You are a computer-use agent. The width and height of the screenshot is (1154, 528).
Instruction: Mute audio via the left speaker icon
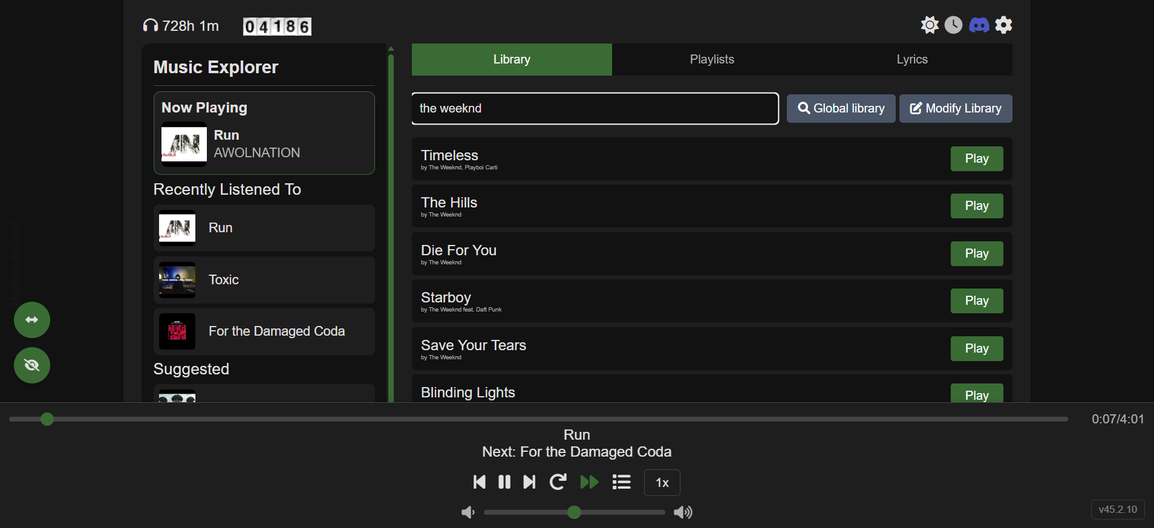[x=468, y=512]
